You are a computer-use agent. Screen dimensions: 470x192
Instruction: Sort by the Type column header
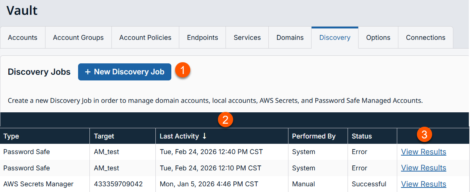click(11, 136)
